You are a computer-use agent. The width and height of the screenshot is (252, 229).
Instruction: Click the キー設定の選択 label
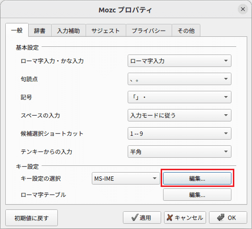pyautogui.click(x=41, y=179)
